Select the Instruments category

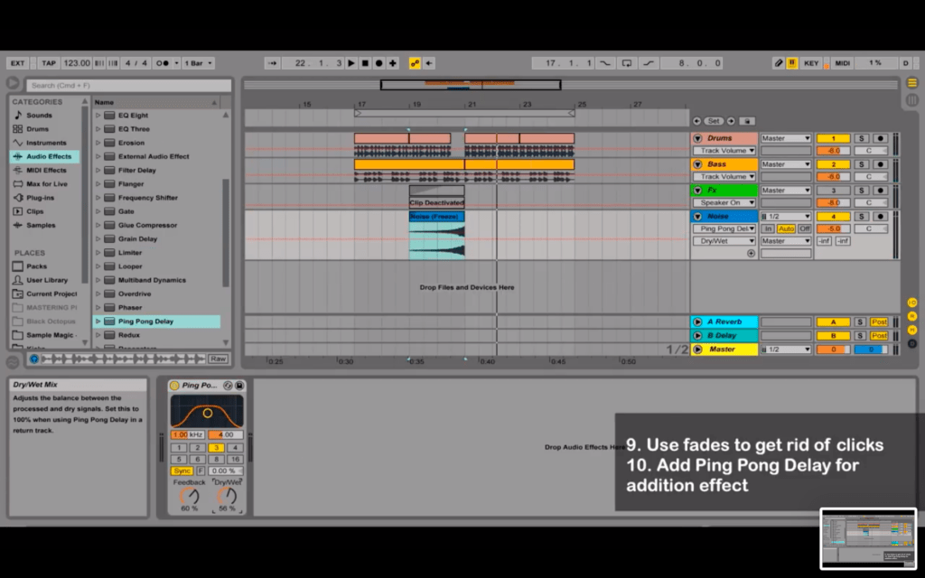point(46,143)
